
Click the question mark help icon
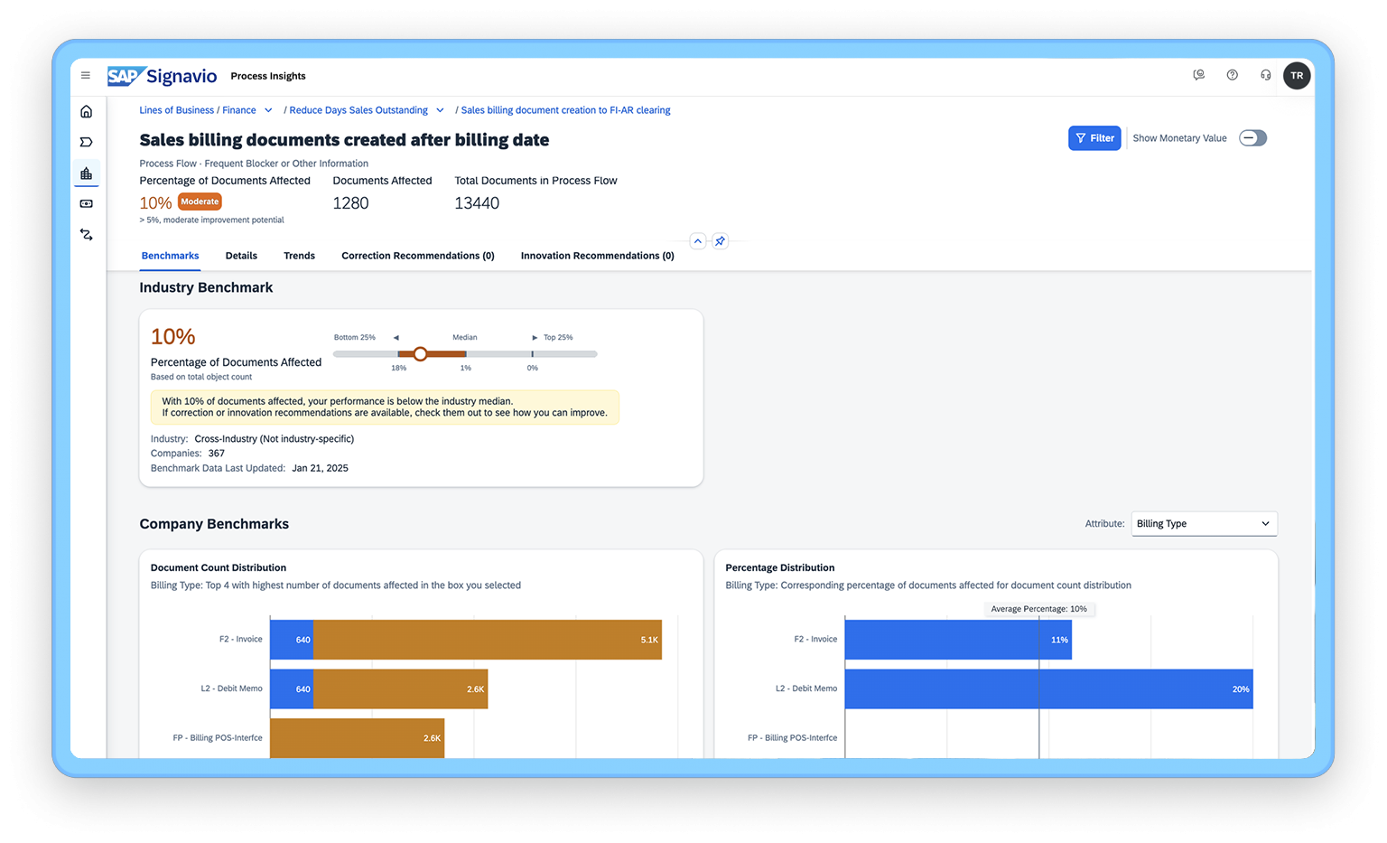point(1232,75)
